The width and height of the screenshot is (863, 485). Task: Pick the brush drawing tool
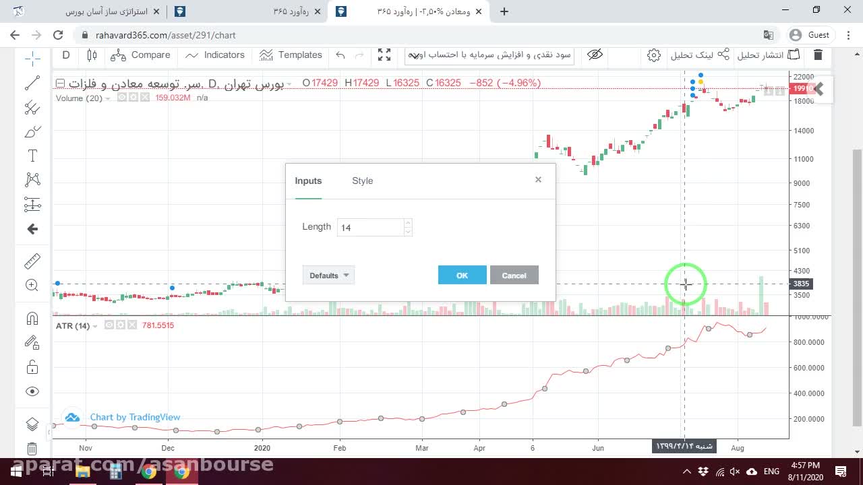tap(32, 132)
